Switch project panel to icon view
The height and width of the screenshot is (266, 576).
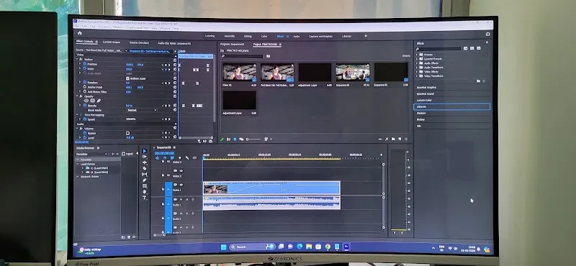click(235, 139)
